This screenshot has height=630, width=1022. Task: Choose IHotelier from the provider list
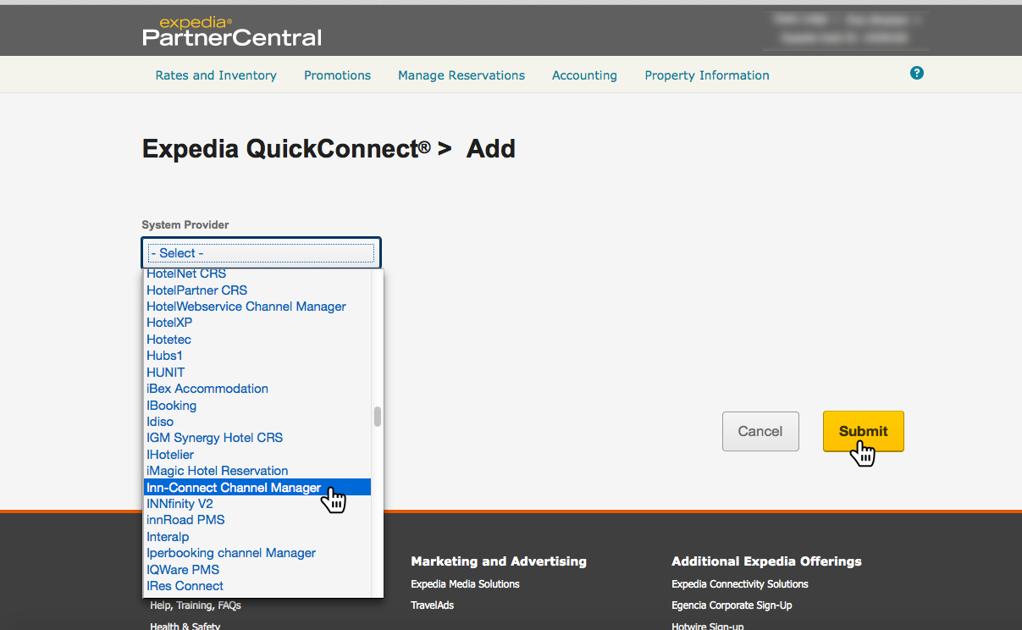pyautogui.click(x=170, y=455)
